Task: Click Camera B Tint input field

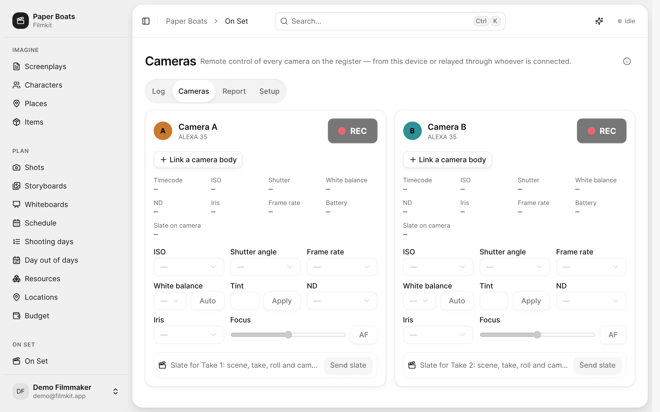Action: (x=494, y=301)
